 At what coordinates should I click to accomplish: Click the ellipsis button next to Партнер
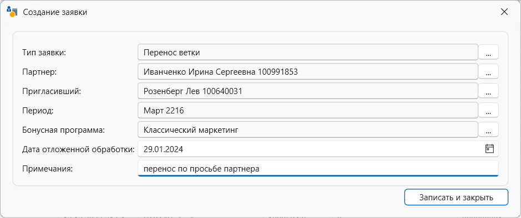488,72
